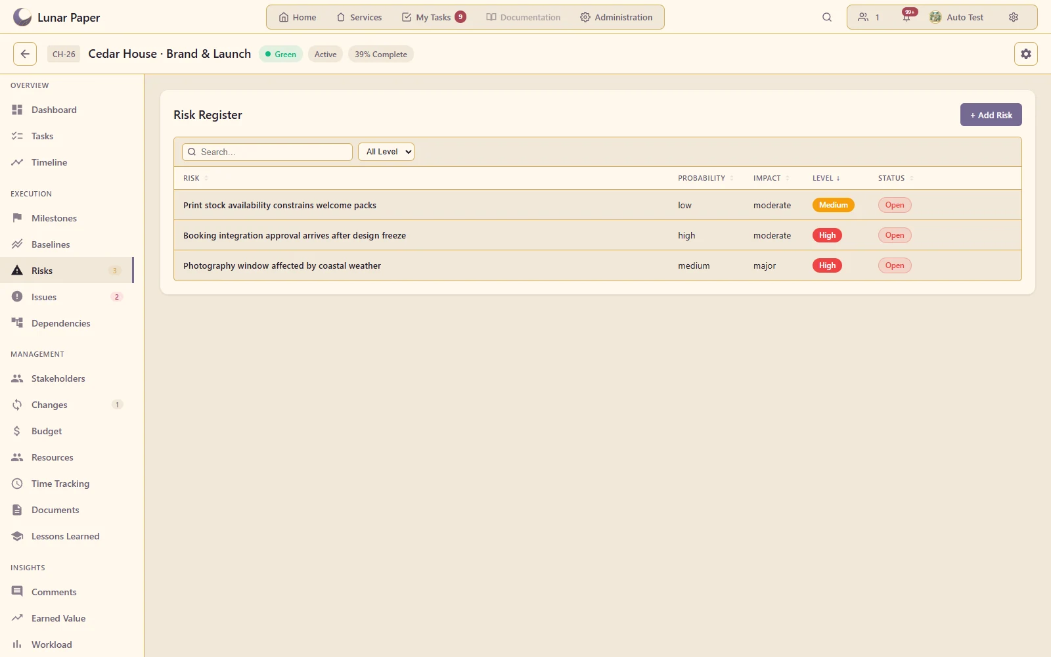This screenshot has height=657, width=1051.
Task: Click 'major' impact in Photography row
Action: (x=765, y=265)
